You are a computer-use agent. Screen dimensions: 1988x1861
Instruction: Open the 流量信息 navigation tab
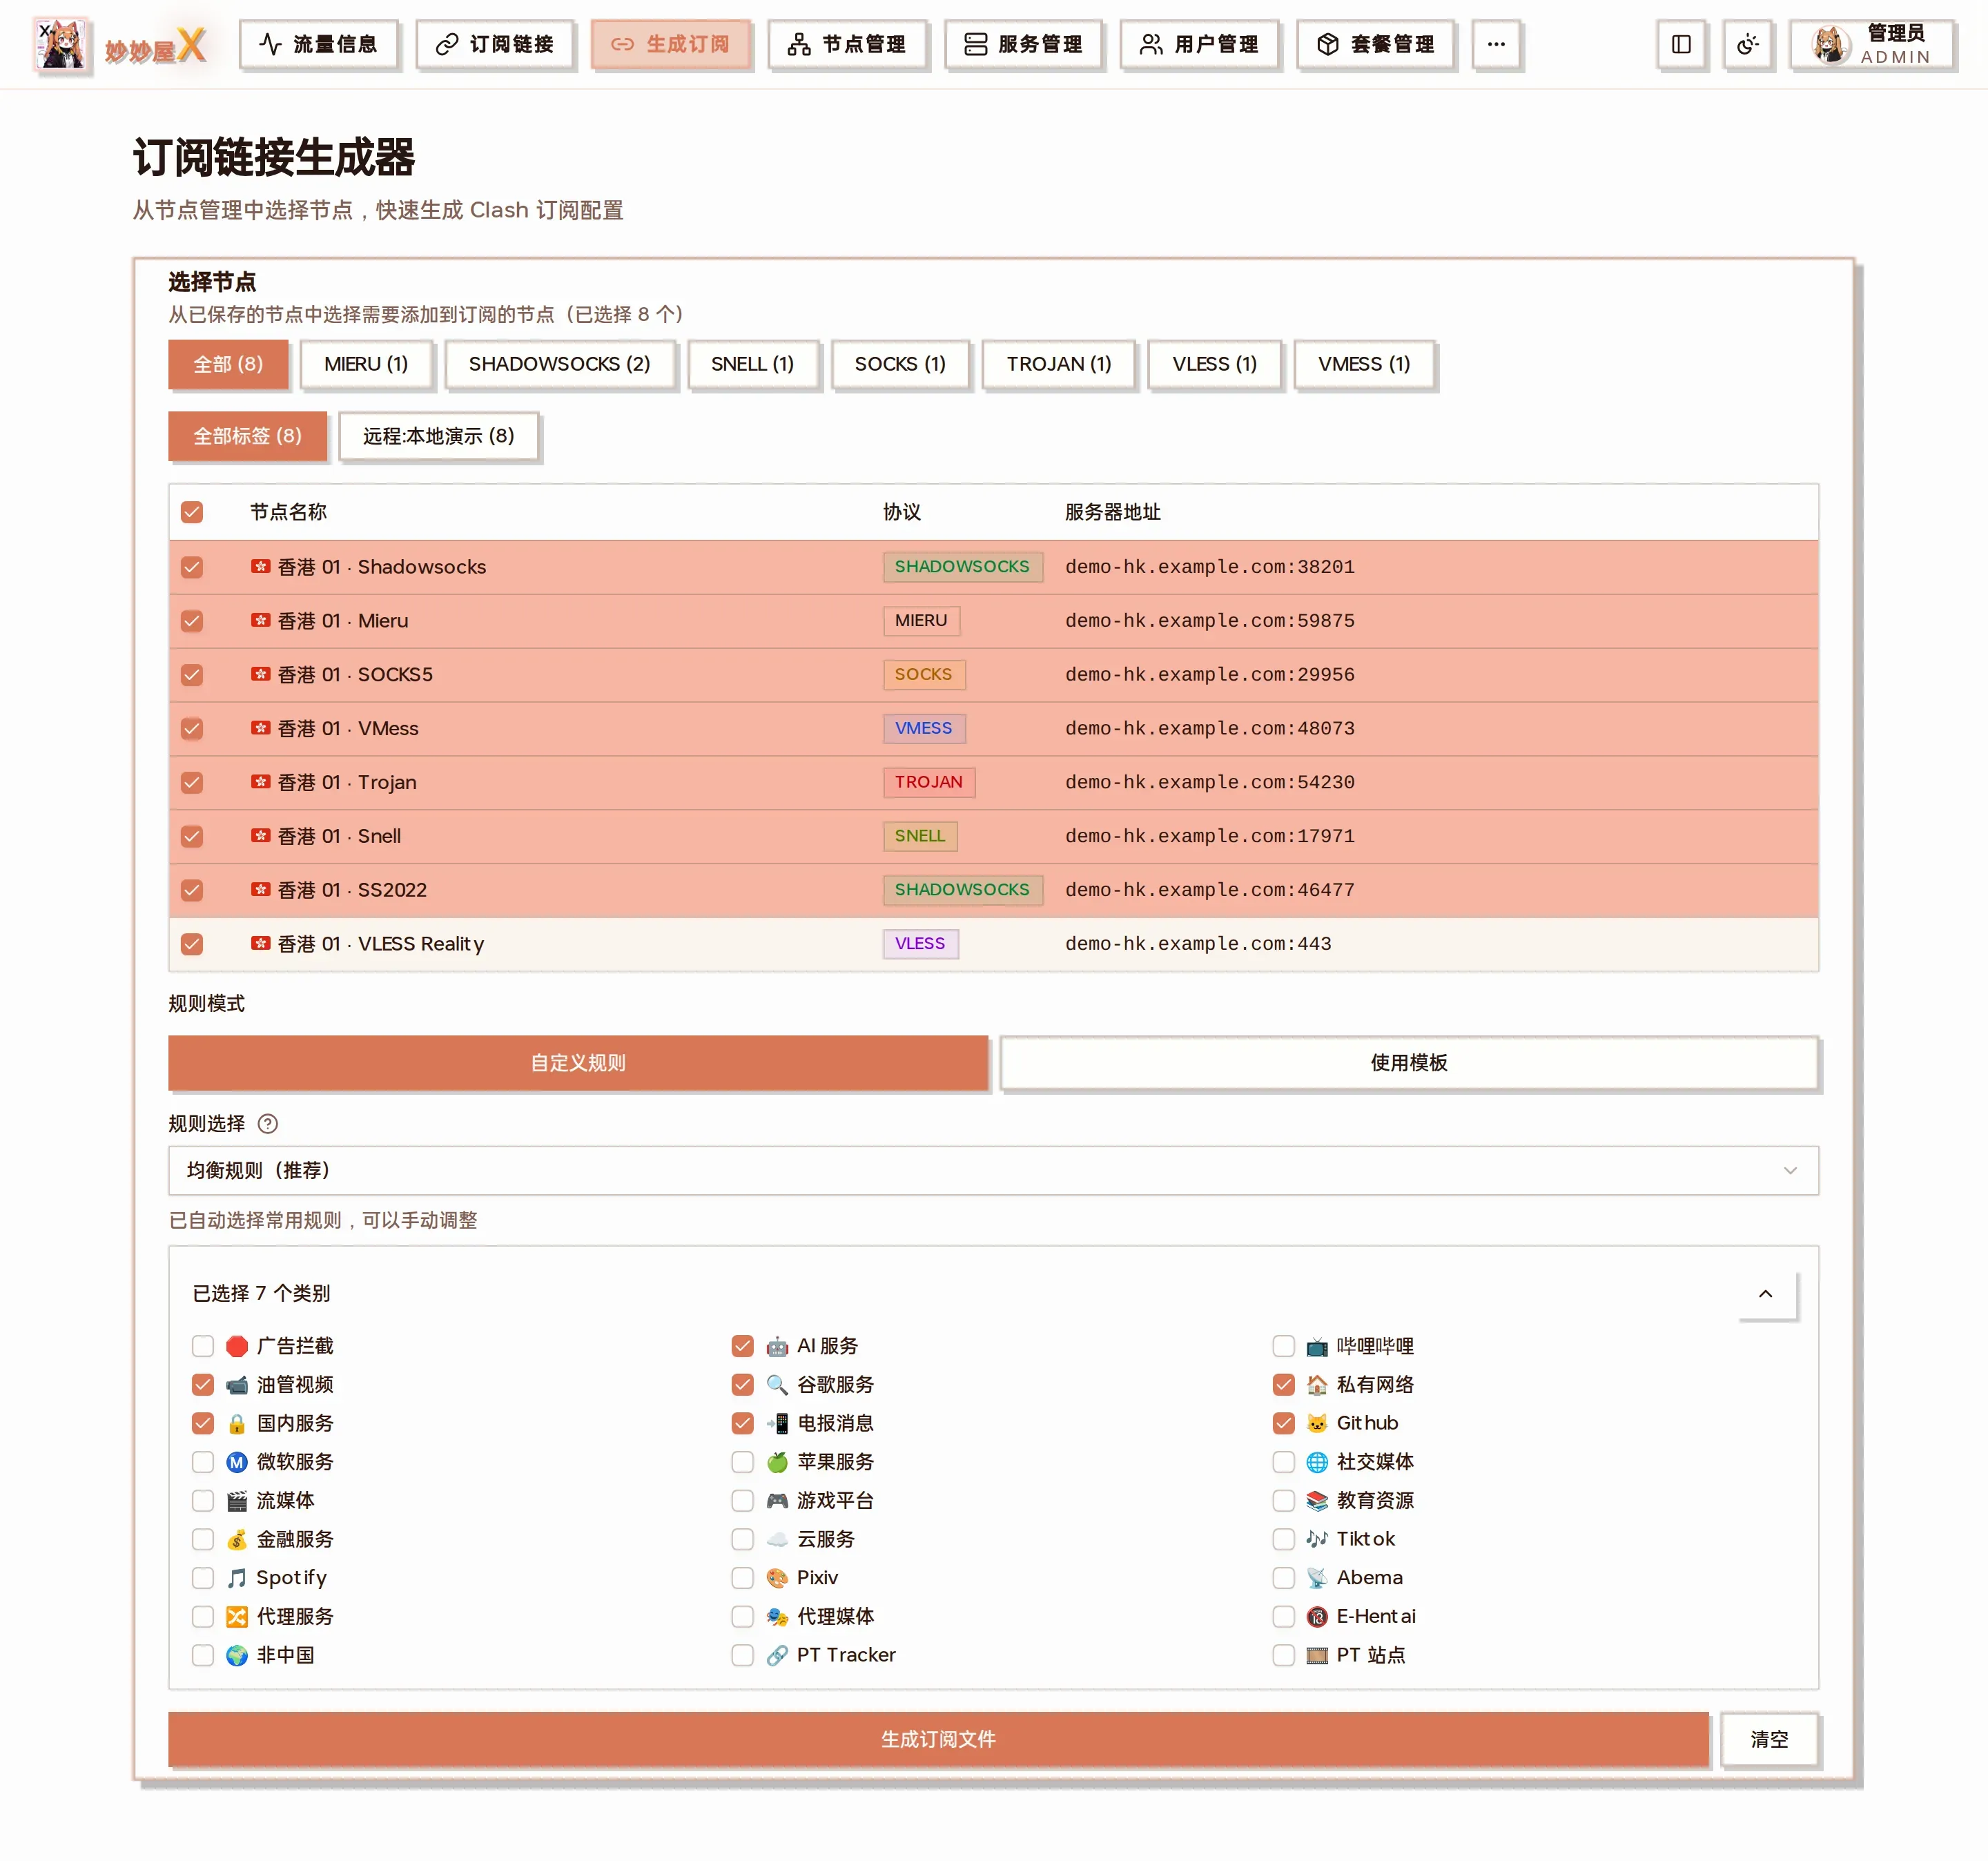coord(318,44)
